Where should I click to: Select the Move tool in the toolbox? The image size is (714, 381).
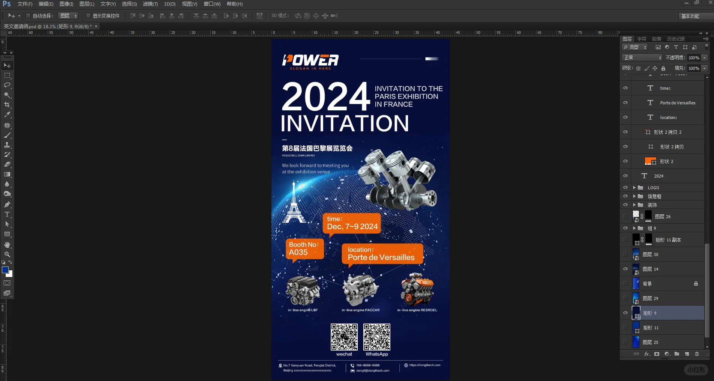[x=7, y=66]
